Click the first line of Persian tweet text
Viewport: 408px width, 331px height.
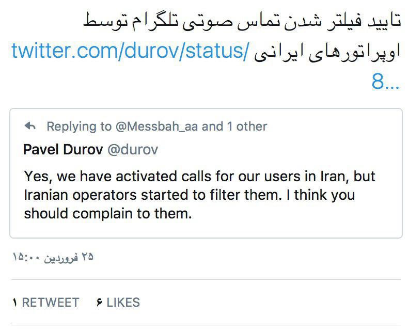click(x=243, y=22)
